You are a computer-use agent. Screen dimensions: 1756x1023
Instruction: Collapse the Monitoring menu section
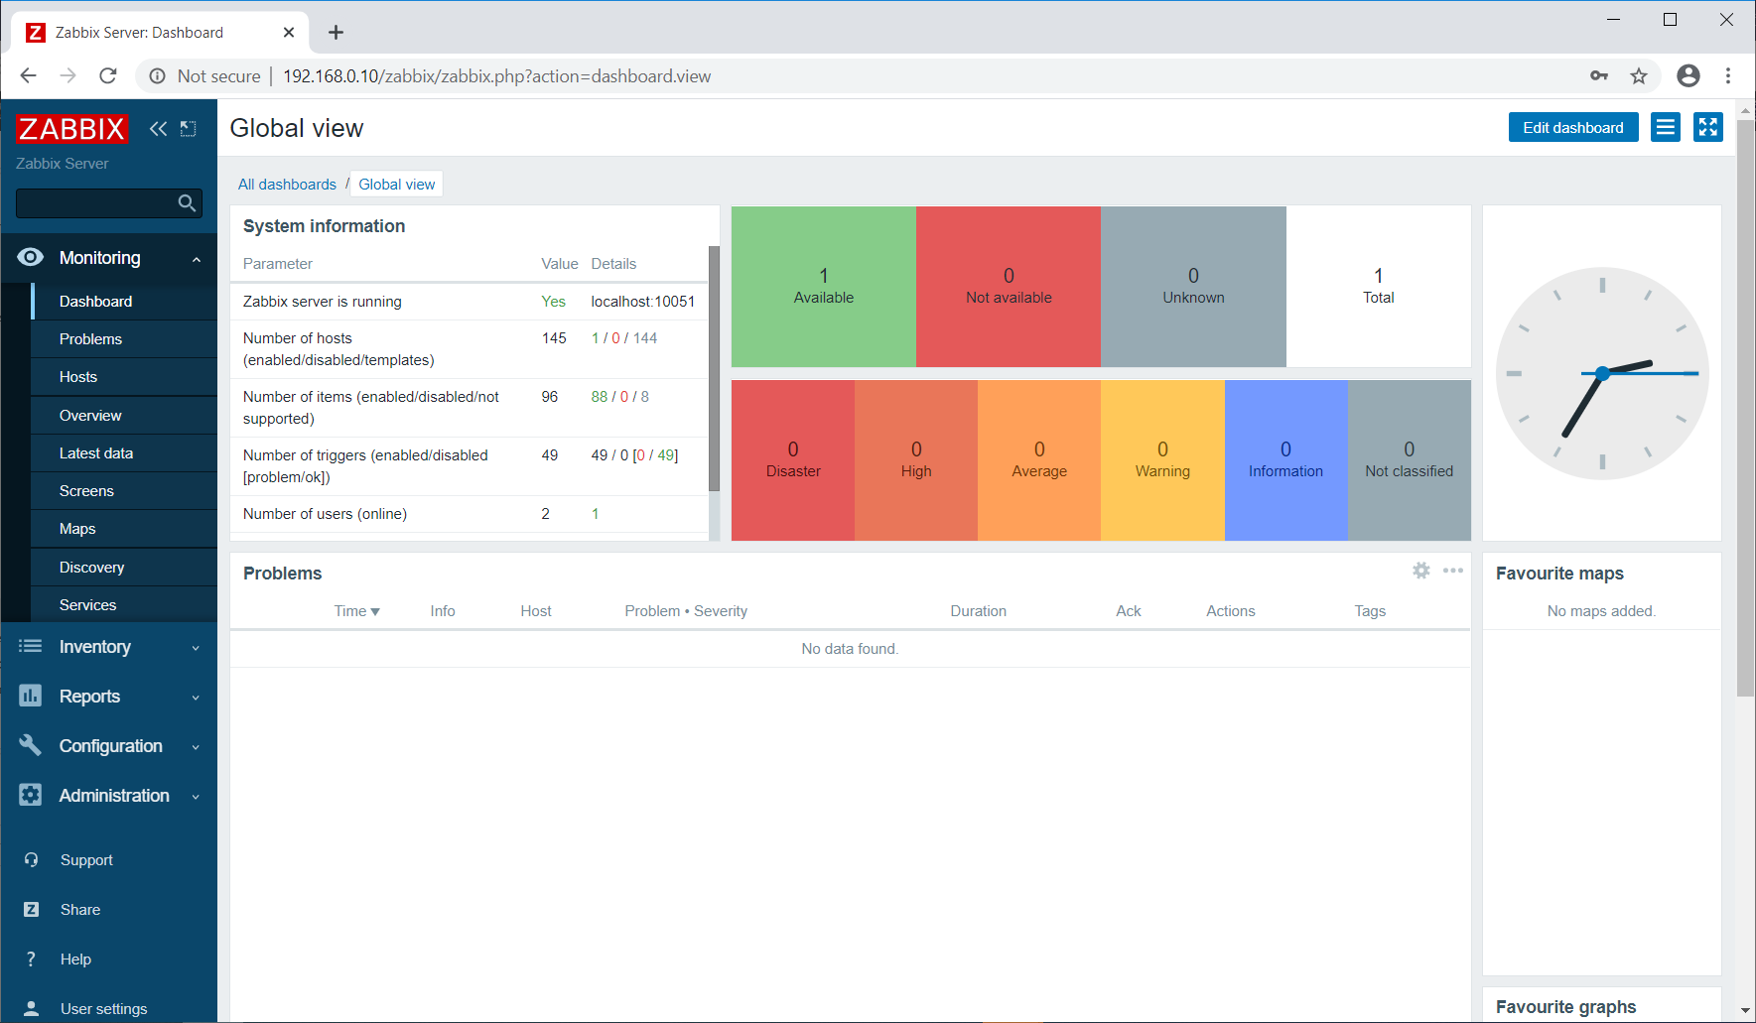(197, 259)
